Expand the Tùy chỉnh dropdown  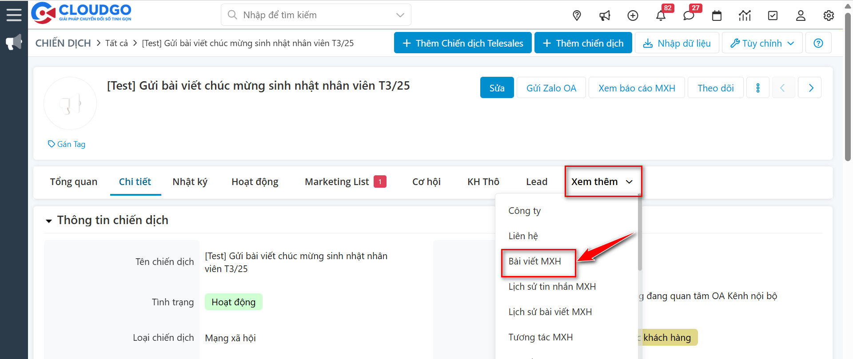(x=762, y=43)
